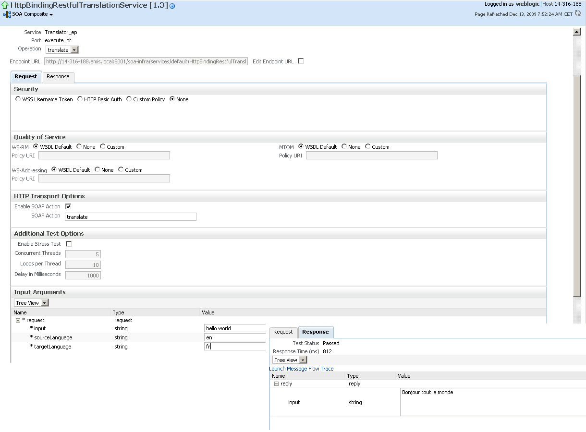This screenshot has height=432, width=586.
Task: Click the green up-arrow status icon
Action: (x=5, y=6)
